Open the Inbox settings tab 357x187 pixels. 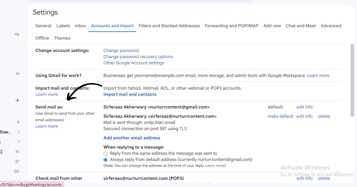(80, 26)
